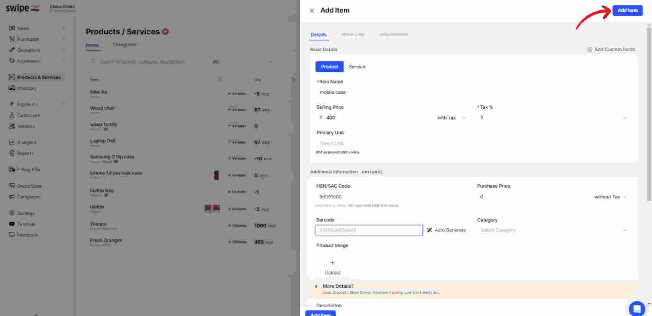Viewport: 652px width, 316px height.
Task: Click the Purchase Price input field
Action: click(x=534, y=197)
